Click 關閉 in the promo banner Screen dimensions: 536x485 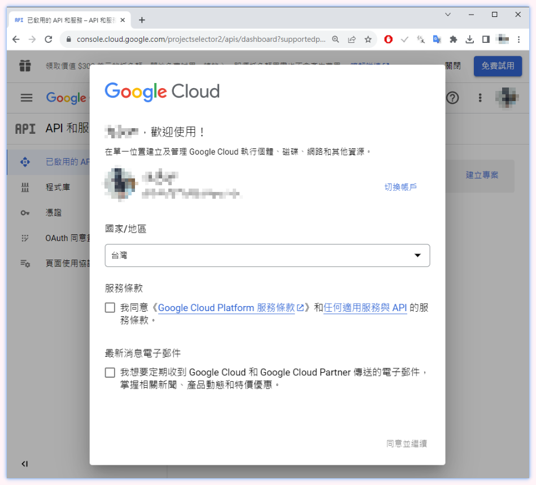[453, 65]
